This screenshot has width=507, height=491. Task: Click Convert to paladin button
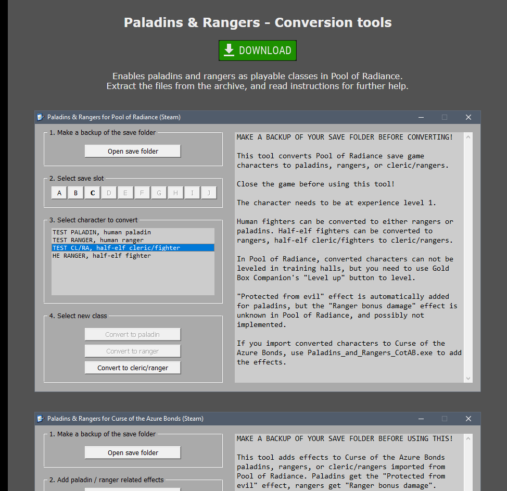click(133, 334)
